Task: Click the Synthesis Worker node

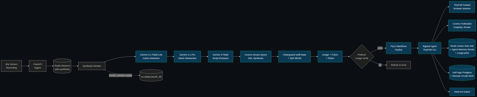Action: click(x=92, y=66)
